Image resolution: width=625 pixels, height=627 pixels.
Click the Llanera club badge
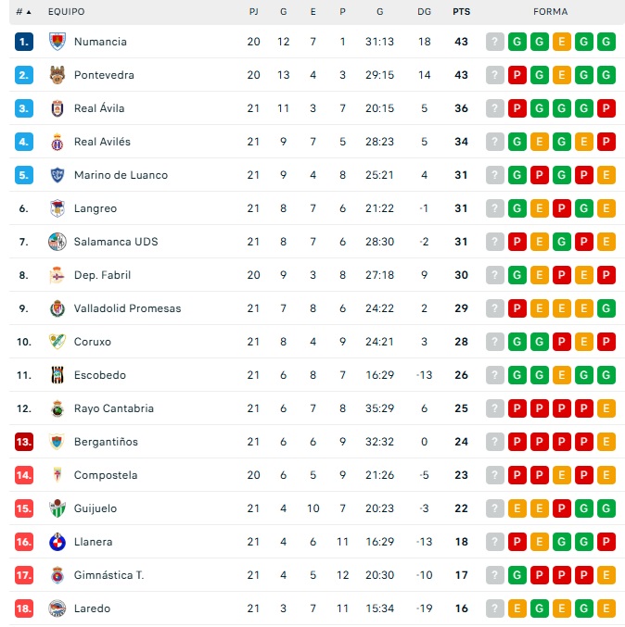tap(57, 542)
